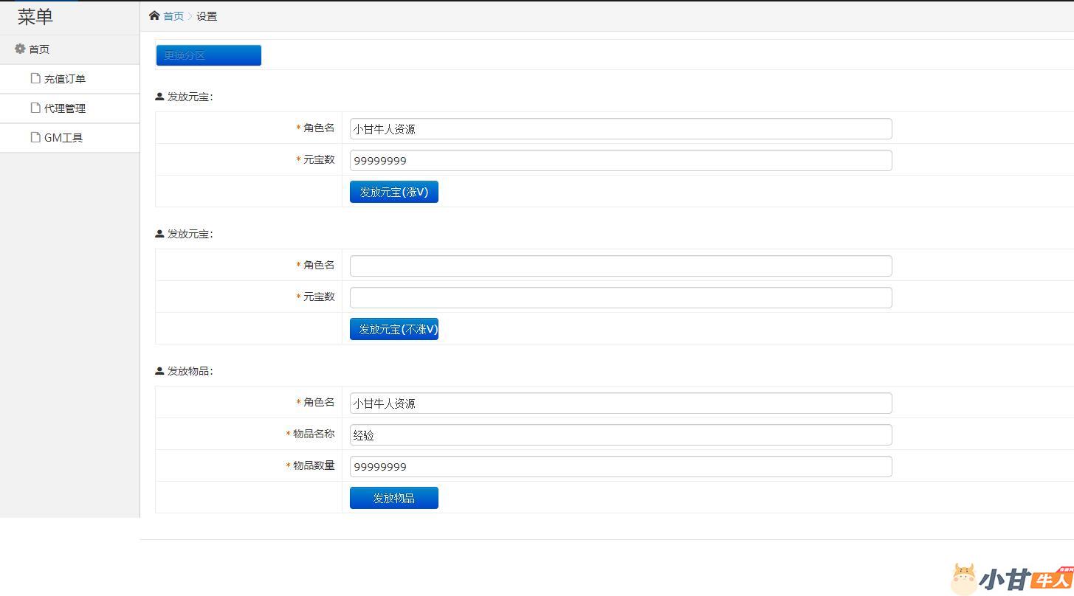This screenshot has height=596, width=1074.
Task: Click the 物品名称 field containing 经验
Action: pyautogui.click(x=620, y=435)
